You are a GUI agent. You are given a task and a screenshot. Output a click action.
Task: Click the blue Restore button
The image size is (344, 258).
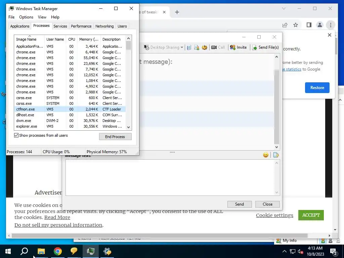click(317, 88)
